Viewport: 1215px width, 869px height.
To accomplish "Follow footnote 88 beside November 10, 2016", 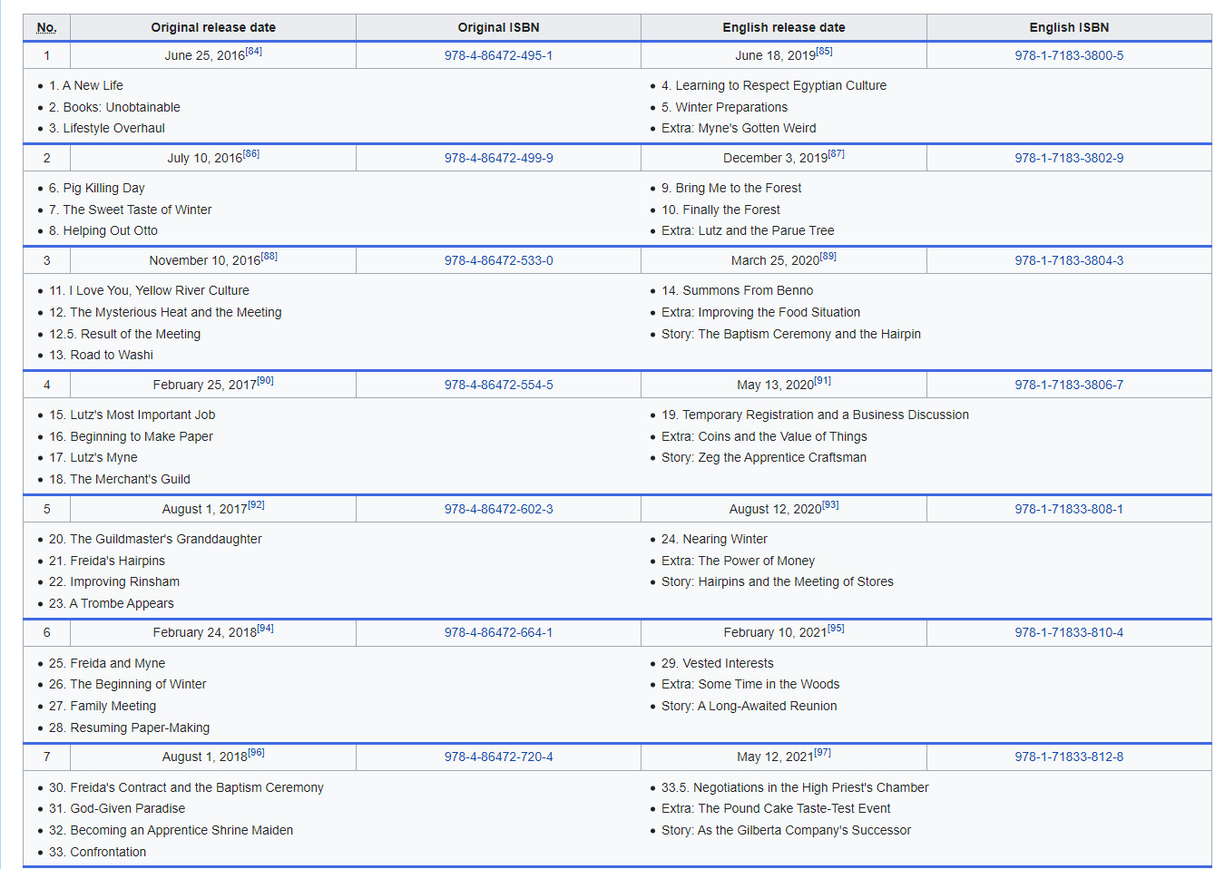I will click(269, 257).
